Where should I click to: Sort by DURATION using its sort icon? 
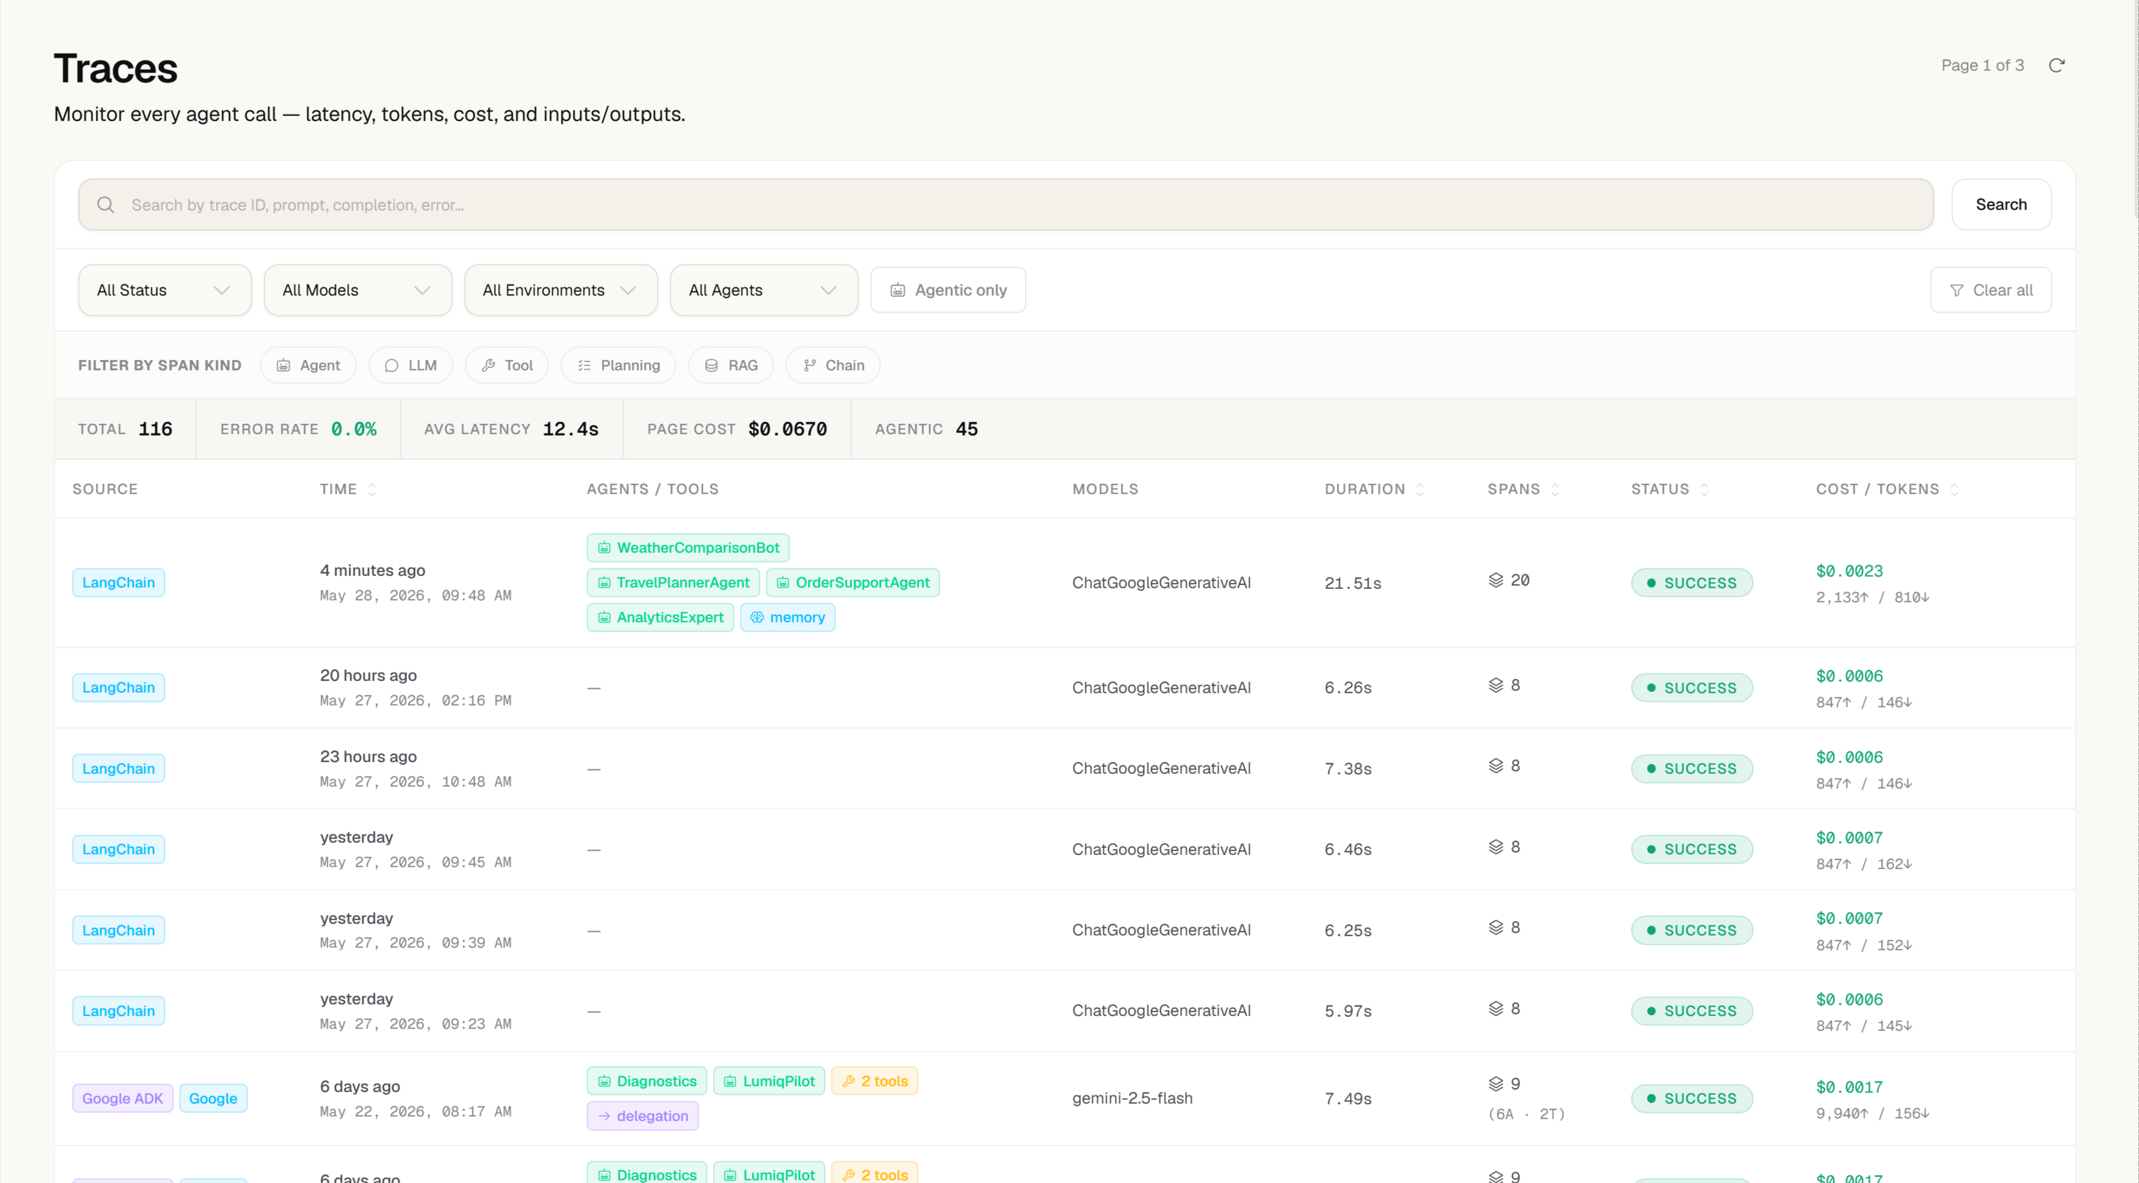click(x=1420, y=490)
